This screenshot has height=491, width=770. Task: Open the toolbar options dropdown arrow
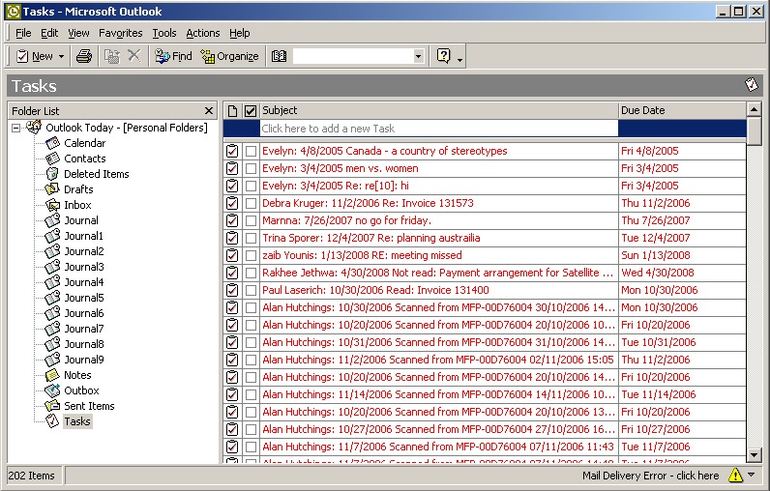(459, 60)
